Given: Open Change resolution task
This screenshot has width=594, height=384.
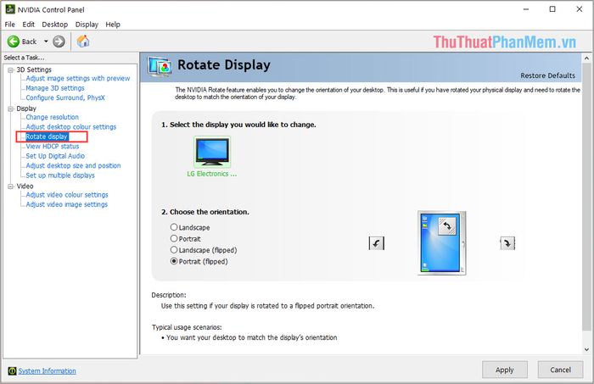Looking at the screenshot, I should 53,117.
